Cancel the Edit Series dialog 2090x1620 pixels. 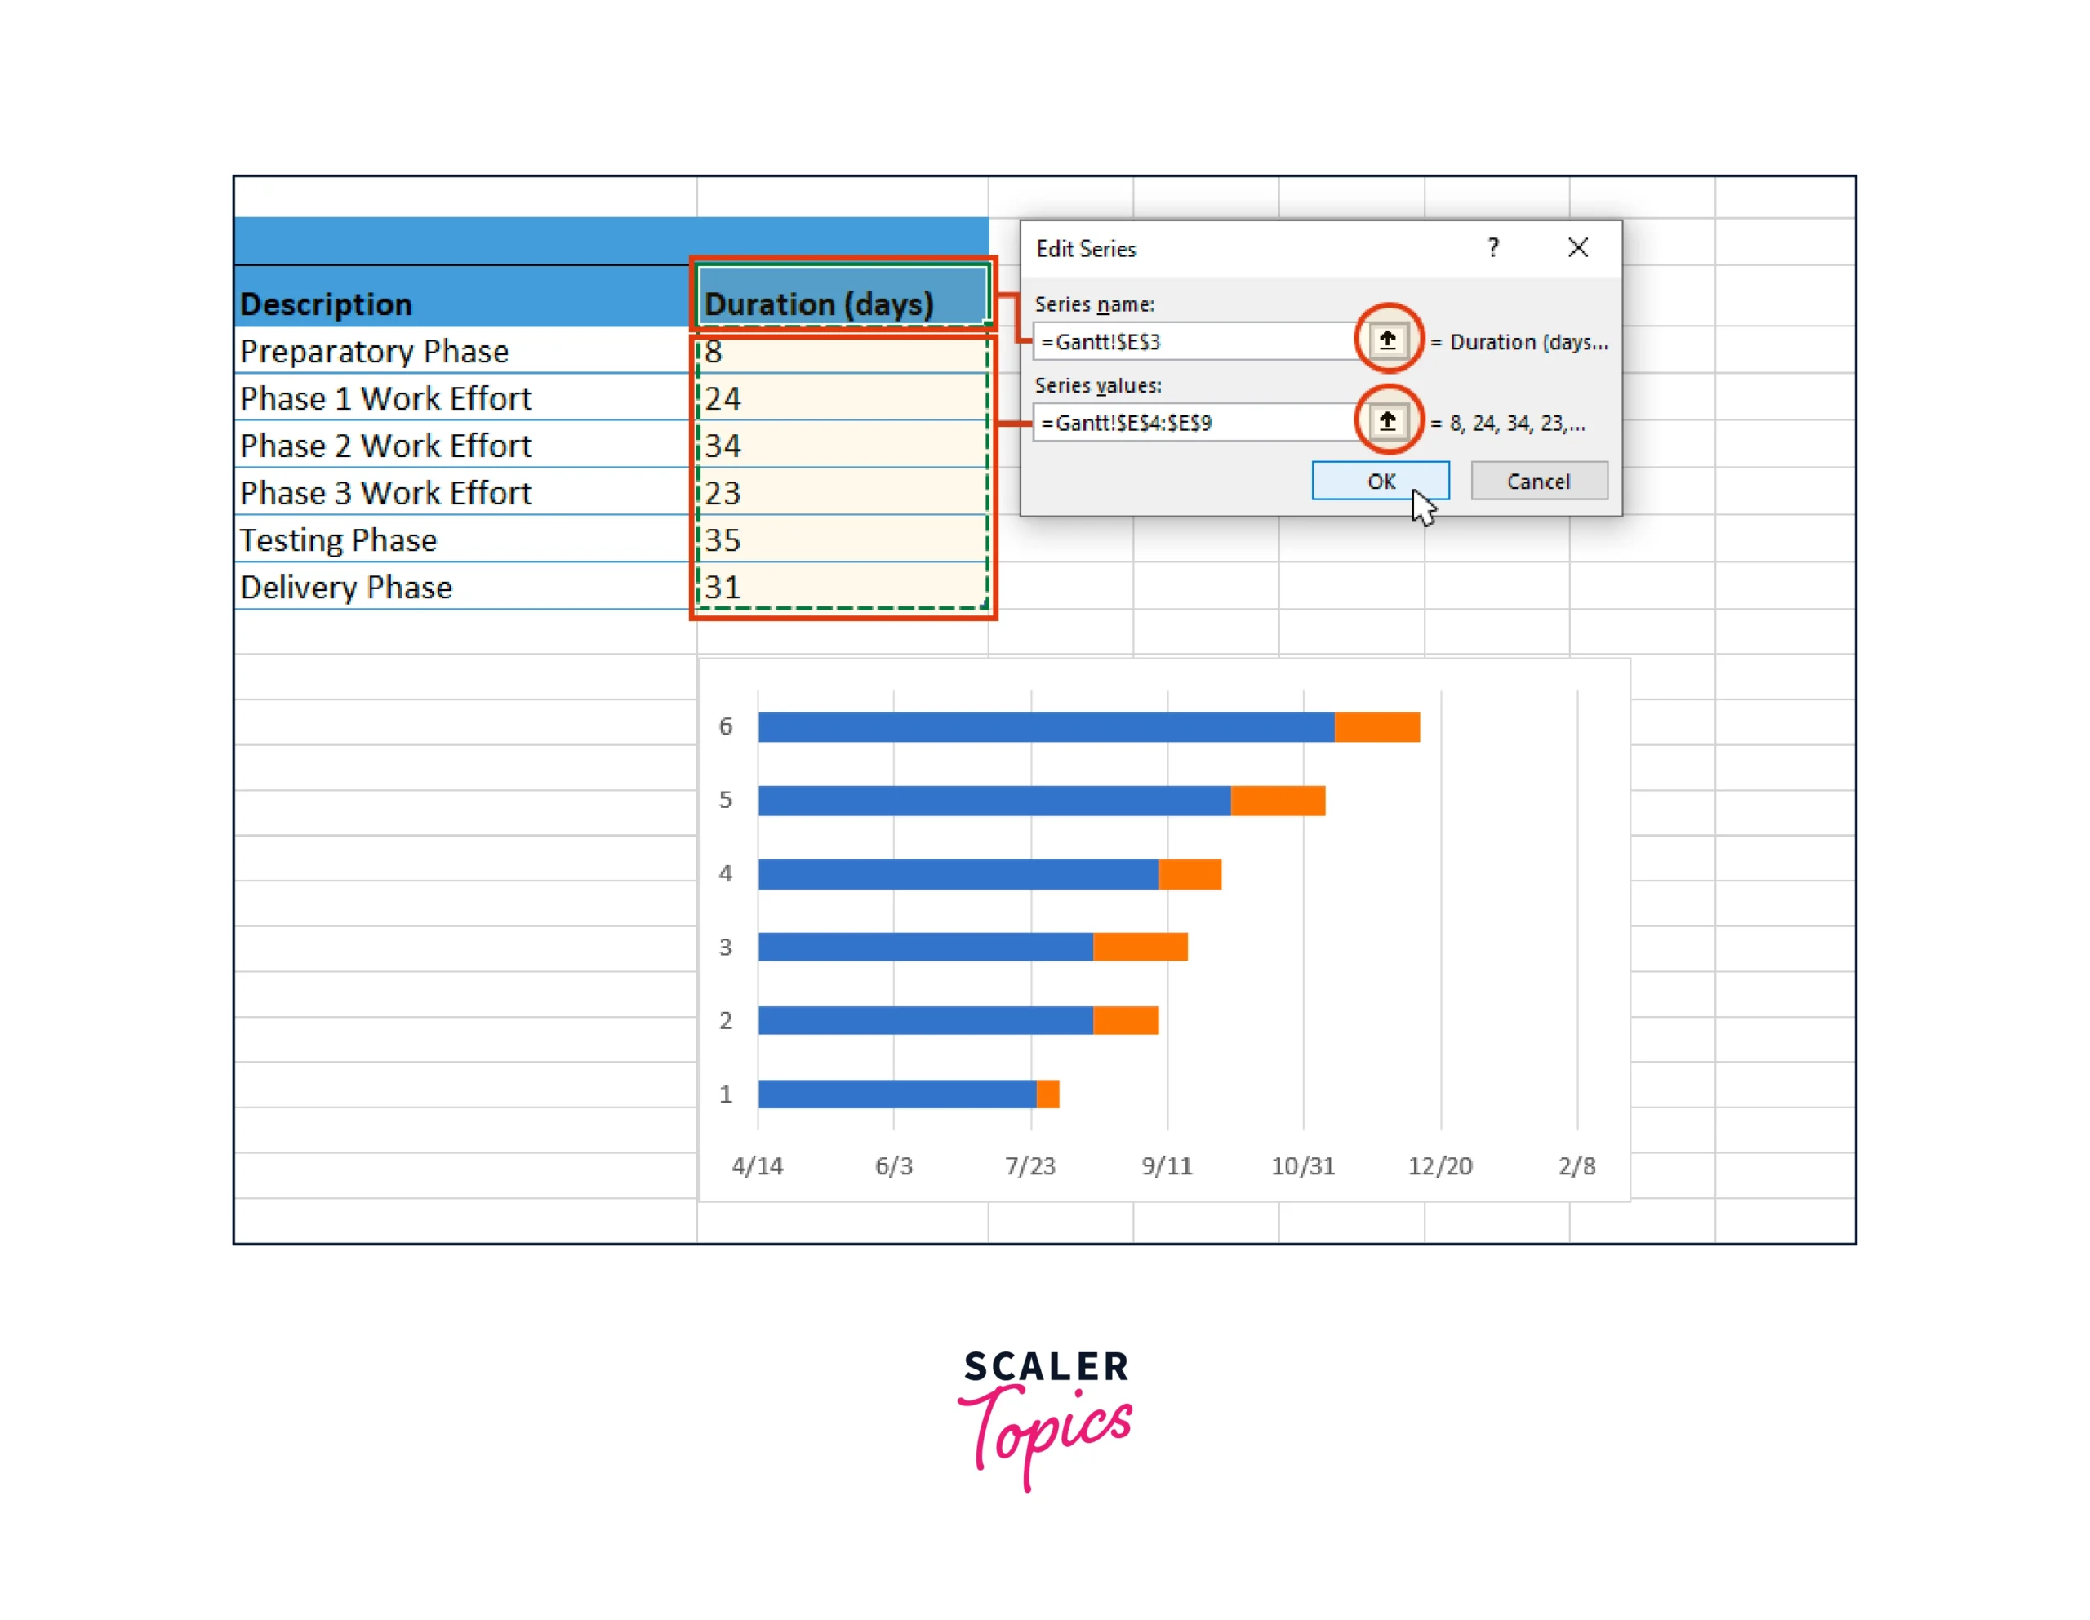click(x=1538, y=482)
